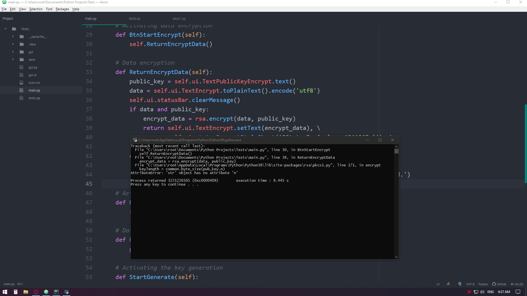Click the main.py file name in status bar
This screenshot has height=296, width=527.
coord(9,284)
